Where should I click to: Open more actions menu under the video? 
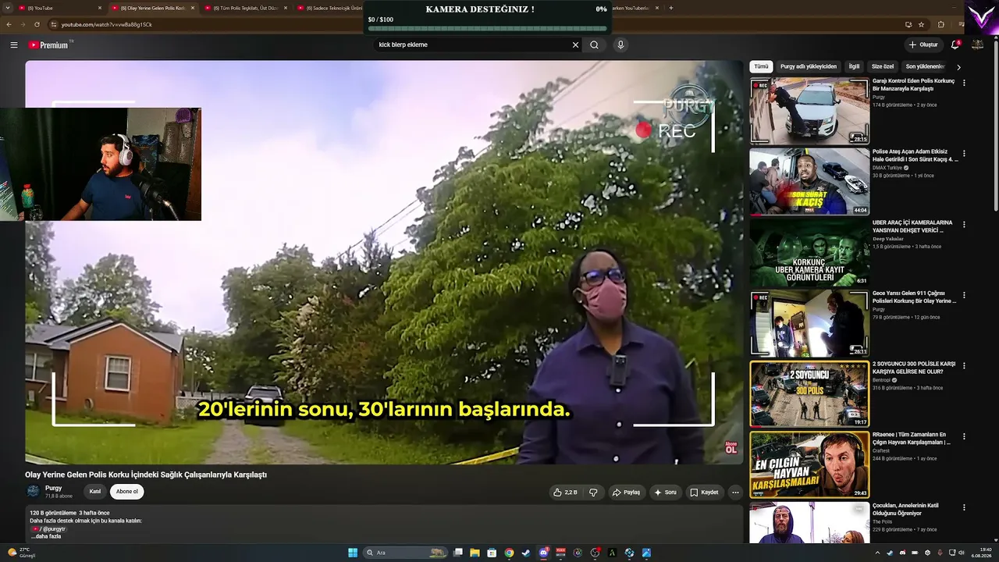(734, 493)
